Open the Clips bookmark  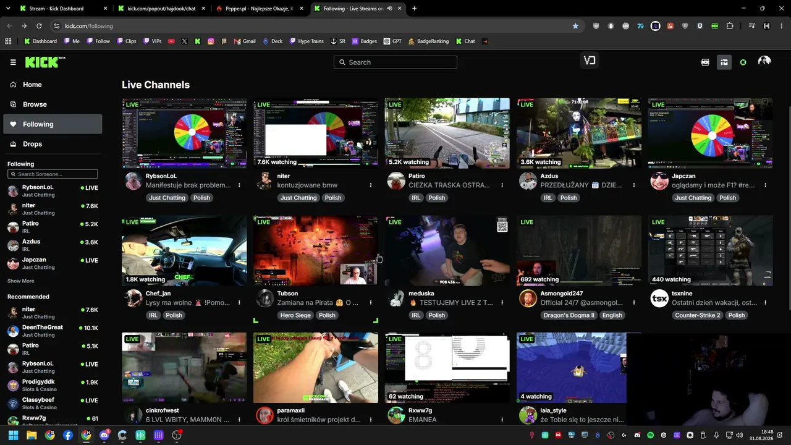pos(127,41)
